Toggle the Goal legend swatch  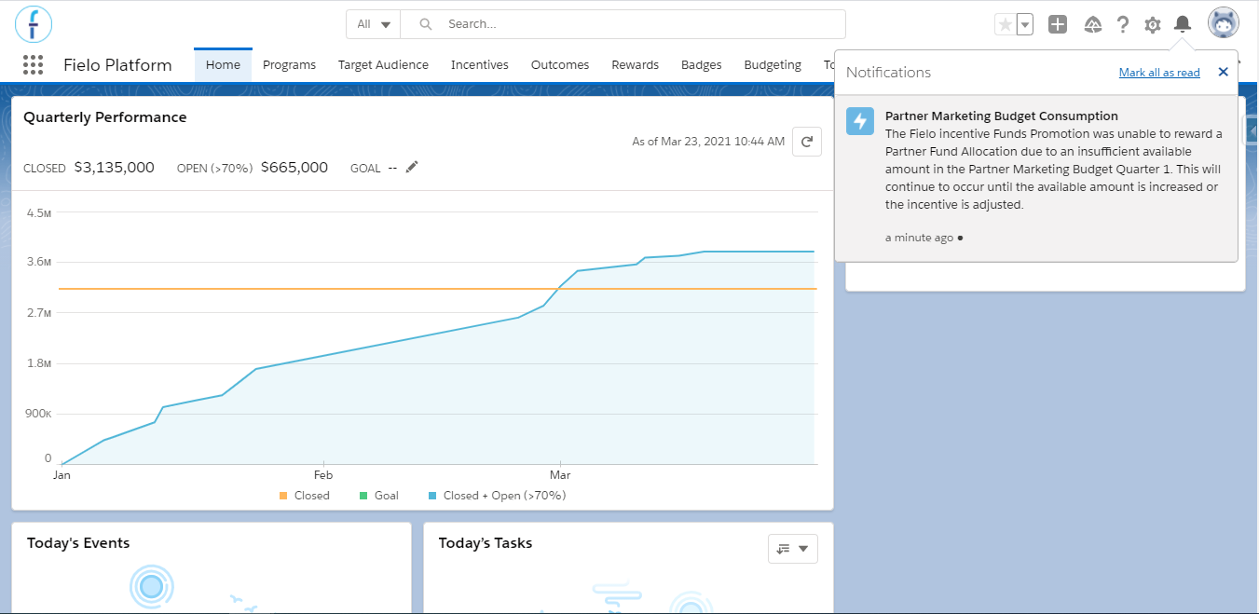click(x=364, y=496)
